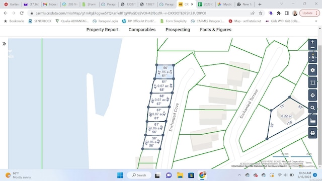Screen dimensions: 322x181
Task: Open the Map - actDataScout bookmark
Action: pos(245,21)
